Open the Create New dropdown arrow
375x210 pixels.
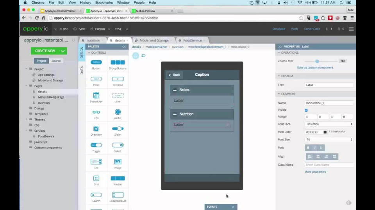pos(62,51)
